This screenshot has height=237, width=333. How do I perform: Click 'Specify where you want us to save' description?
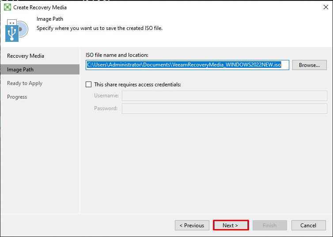tap(100, 28)
